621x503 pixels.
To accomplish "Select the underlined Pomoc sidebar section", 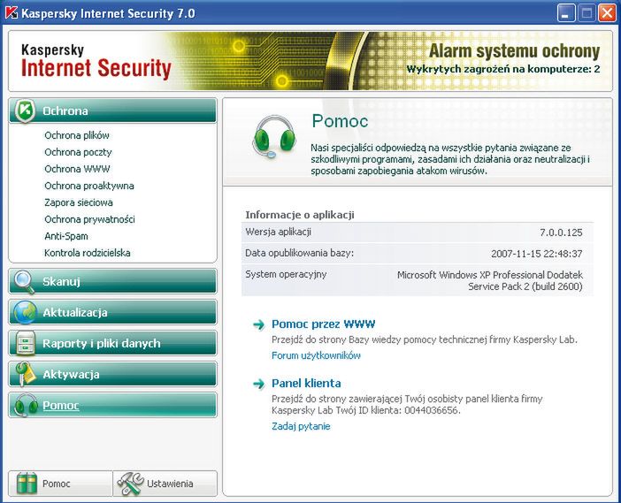I will coord(113,405).
